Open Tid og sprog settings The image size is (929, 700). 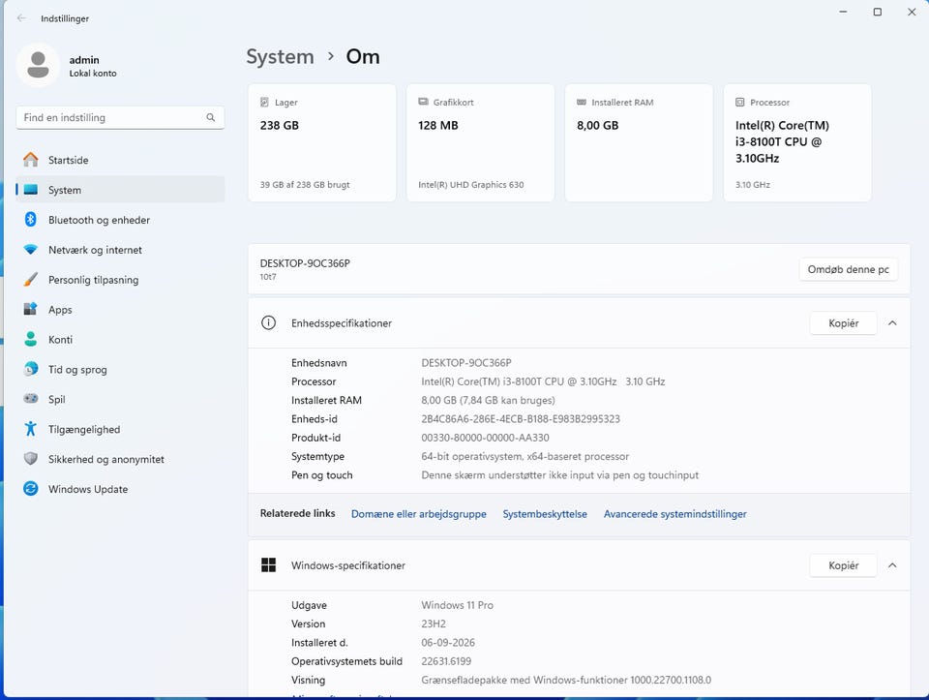click(x=120, y=369)
